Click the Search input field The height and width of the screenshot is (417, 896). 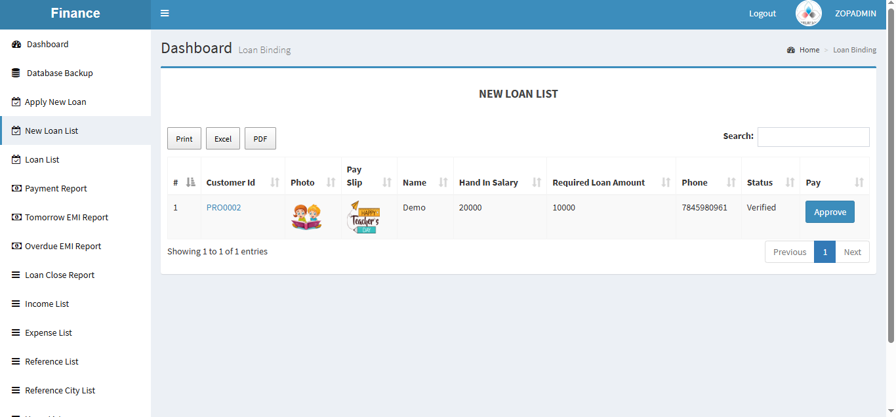pyautogui.click(x=813, y=137)
